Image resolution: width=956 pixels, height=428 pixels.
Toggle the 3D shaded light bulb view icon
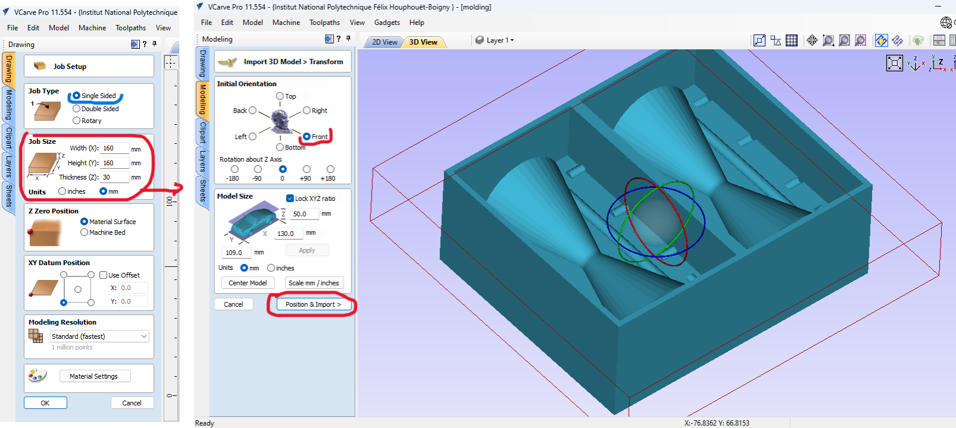coord(881,40)
